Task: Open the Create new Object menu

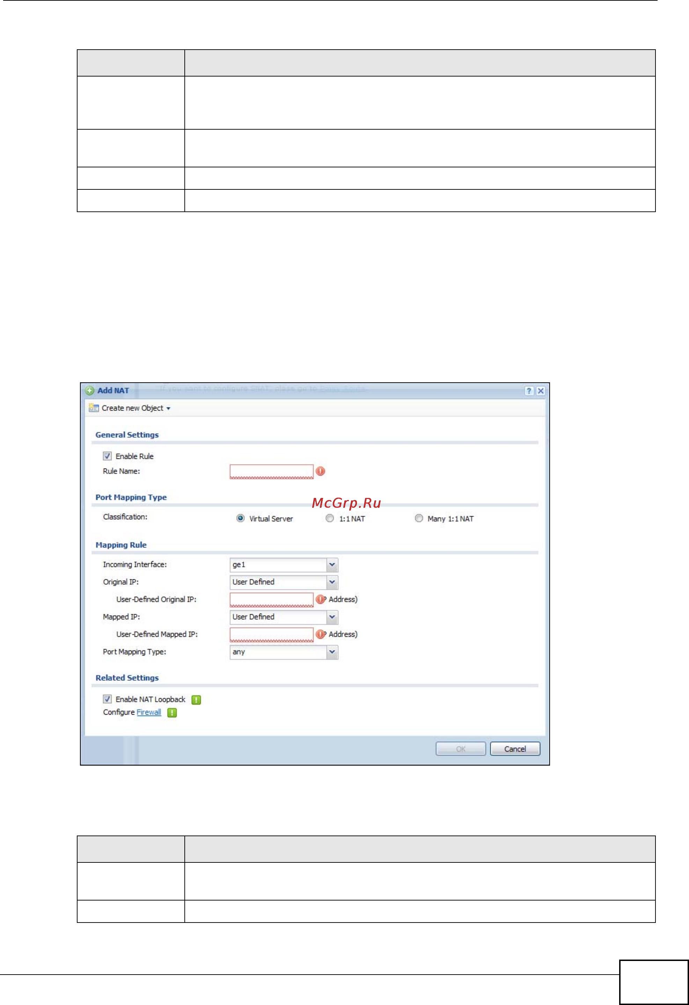Action: pyautogui.click(x=136, y=408)
